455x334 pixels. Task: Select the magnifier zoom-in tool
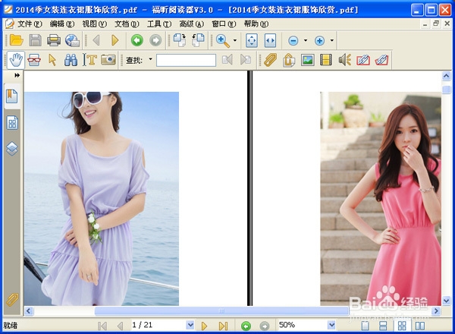pyautogui.click(x=222, y=40)
